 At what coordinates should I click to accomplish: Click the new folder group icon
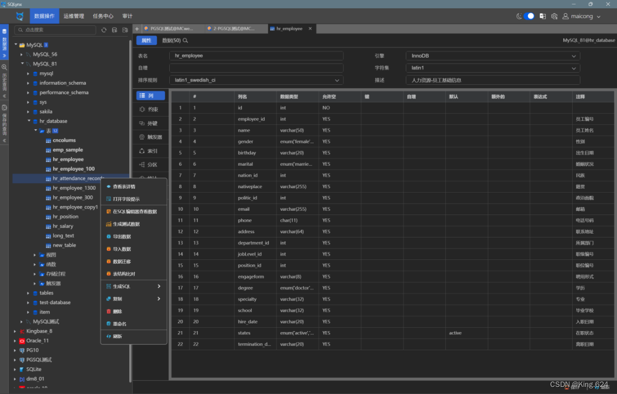coord(125,30)
